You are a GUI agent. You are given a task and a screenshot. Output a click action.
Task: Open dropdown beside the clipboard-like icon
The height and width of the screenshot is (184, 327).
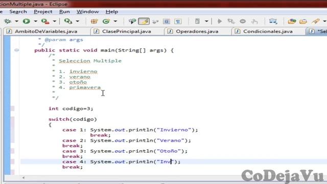point(206,21)
